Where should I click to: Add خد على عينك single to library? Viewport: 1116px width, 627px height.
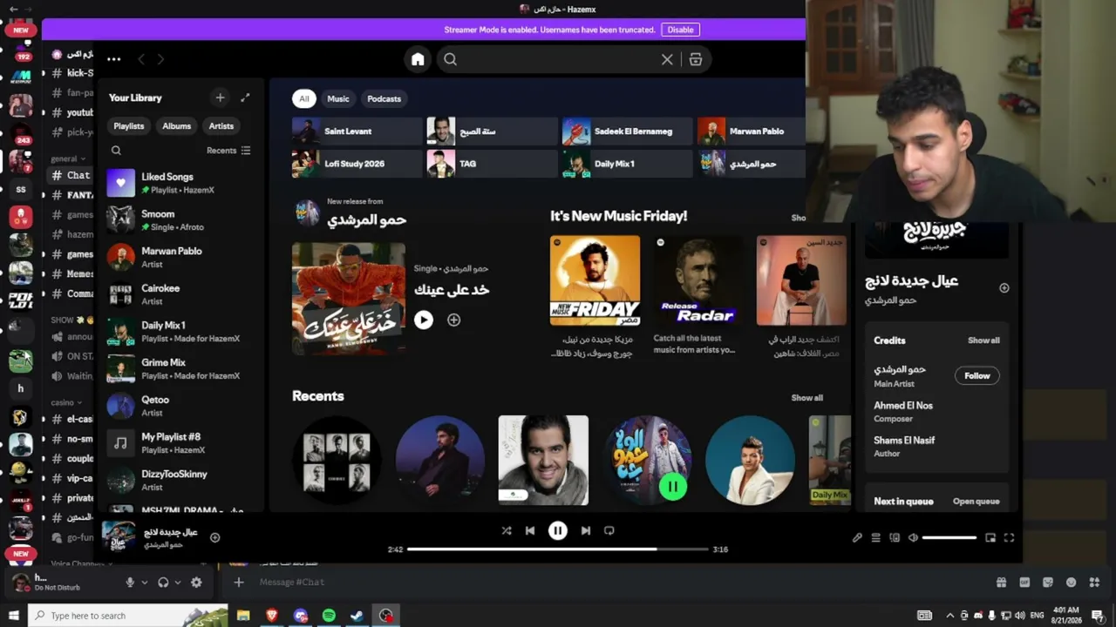click(x=453, y=320)
